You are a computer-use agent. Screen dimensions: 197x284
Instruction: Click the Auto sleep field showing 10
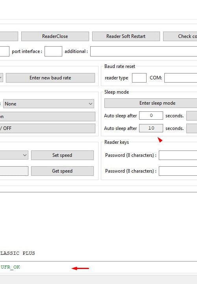point(151,128)
